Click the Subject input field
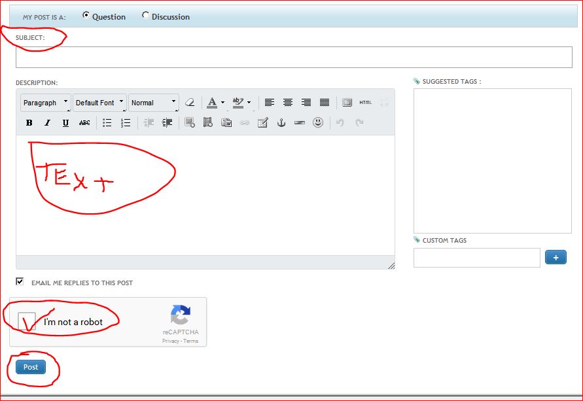Screen dimensions: 583x401 tap(294, 57)
